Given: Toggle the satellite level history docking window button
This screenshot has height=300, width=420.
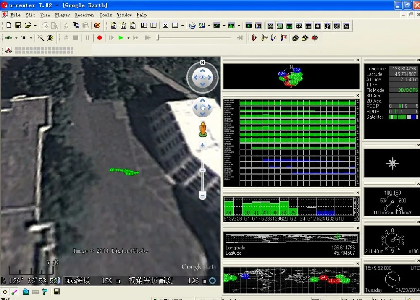Looking at the screenshot, I should tap(280, 26).
